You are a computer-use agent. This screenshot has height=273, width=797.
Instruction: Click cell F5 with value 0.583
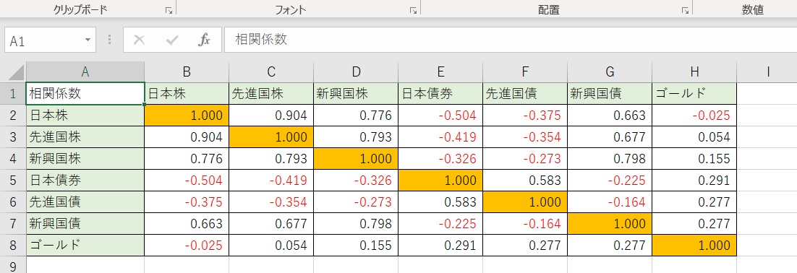point(525,180)
